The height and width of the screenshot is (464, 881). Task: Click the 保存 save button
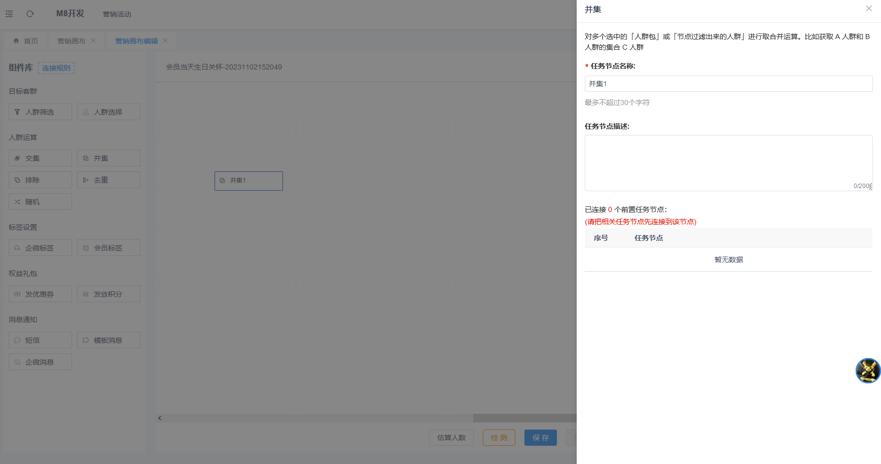(540, 438)
